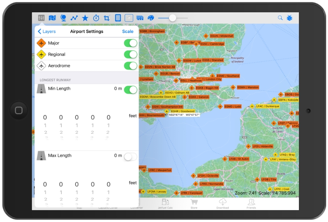This screenshot has height=222, width=328.
Task: Click the tablet device icon
Action: click(x=118, y=18)
